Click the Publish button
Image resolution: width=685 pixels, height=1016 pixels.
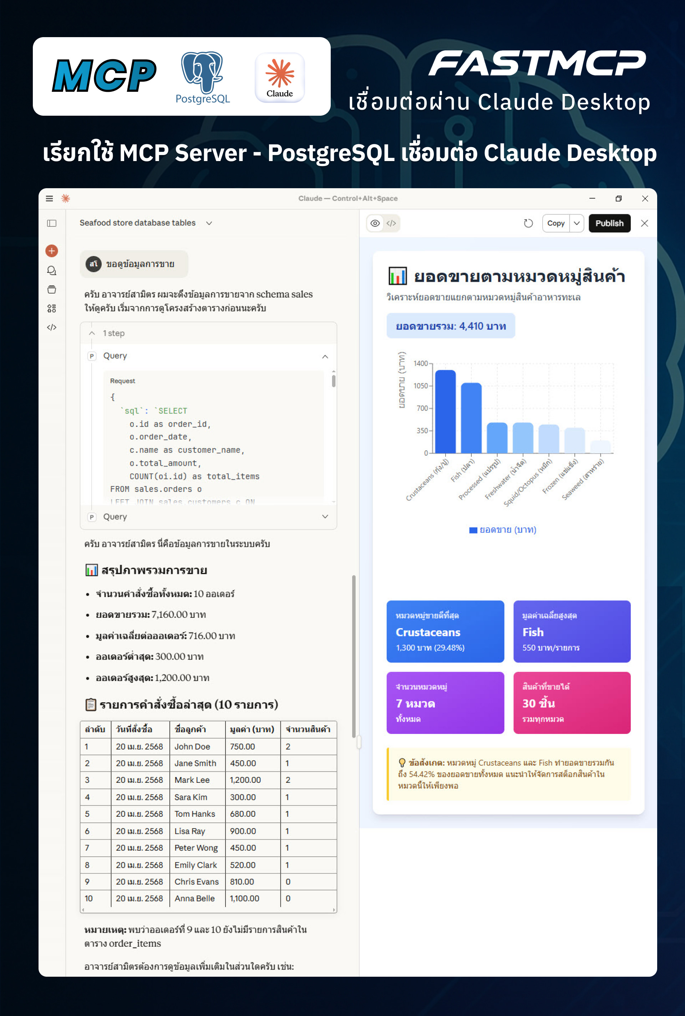click(x=609, y=224)
